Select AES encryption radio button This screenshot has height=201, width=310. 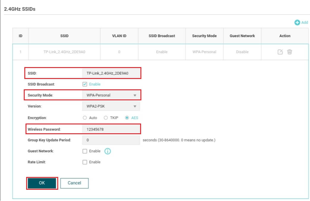point(127,118)
